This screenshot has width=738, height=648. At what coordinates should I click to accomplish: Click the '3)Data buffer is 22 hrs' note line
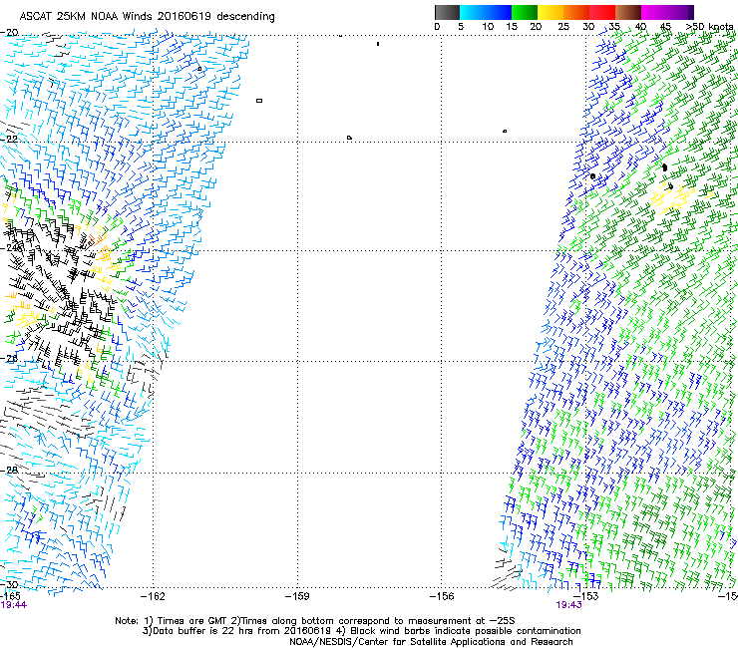(361, 631)
